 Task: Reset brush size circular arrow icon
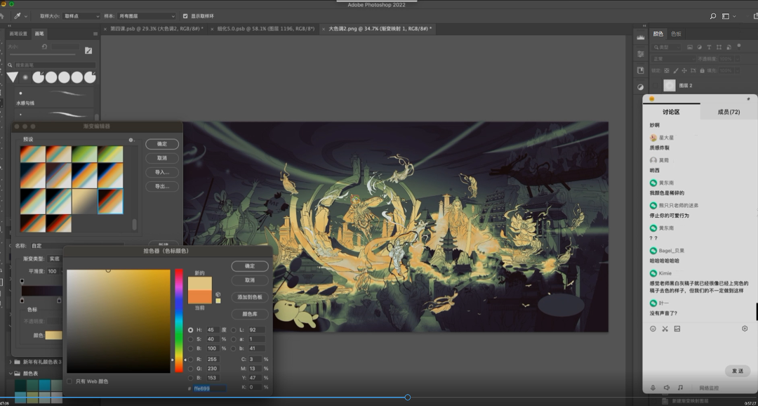[44, 46]
